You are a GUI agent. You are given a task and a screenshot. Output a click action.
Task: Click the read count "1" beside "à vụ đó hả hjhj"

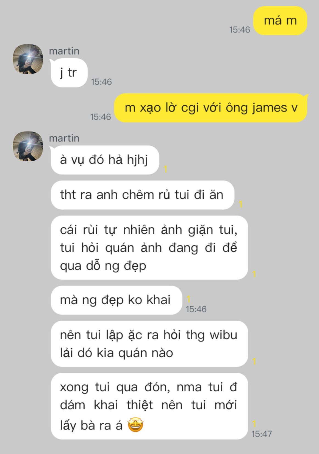(x=165, y=169)
